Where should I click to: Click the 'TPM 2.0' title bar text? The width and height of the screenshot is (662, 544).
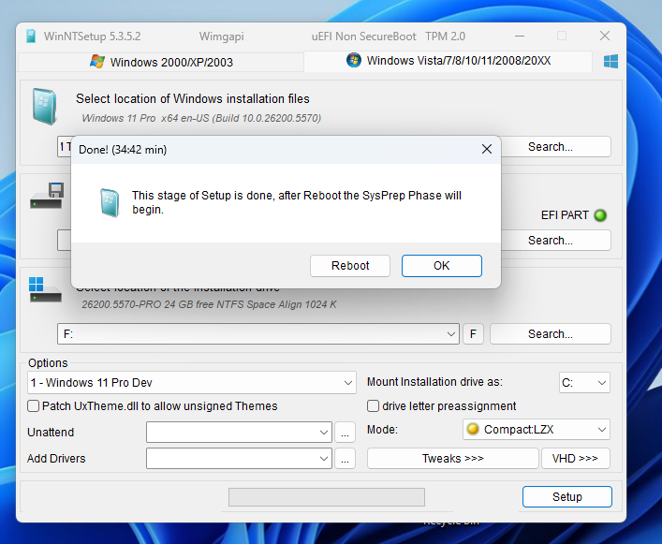point(445,37)
